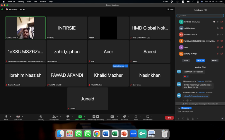This screenshot has height=140, width=225.
Task: Stop recording from the bottom toolbar
Action: click(98, 117)
